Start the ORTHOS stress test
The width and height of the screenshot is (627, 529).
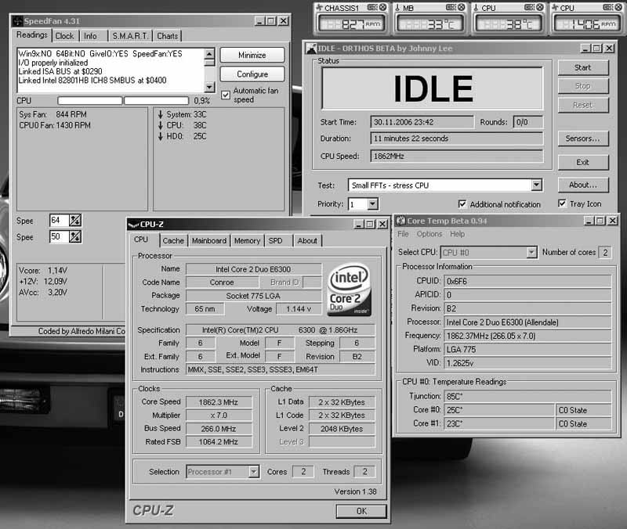[582, 67]
